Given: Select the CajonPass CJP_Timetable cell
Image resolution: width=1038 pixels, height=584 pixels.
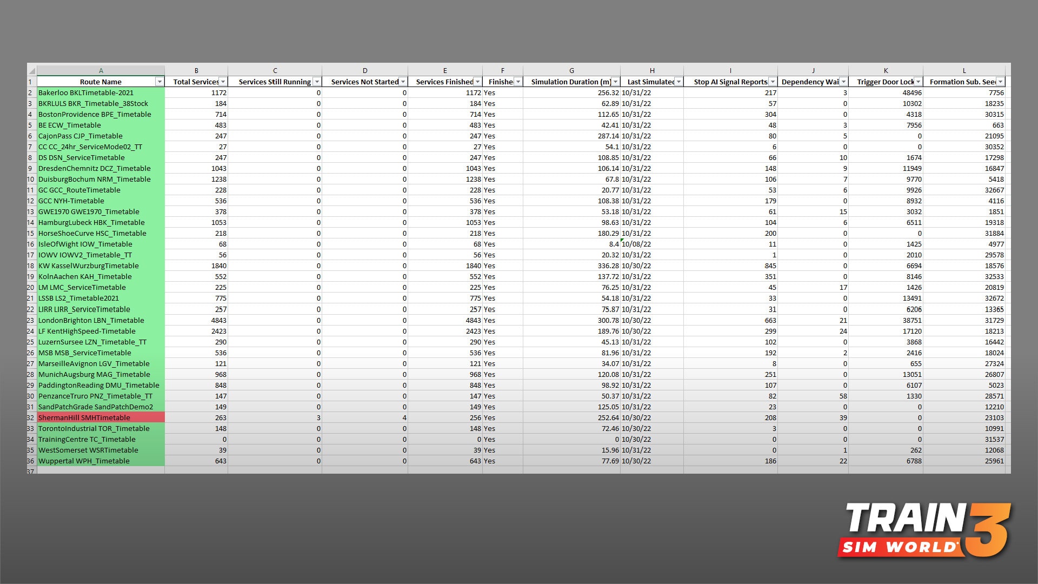Looking at the screenshot, I should pos(101,136).
